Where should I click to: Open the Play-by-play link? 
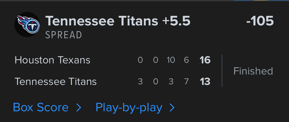click(129, 108)
